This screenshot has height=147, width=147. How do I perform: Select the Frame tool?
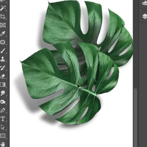point(3,25)
